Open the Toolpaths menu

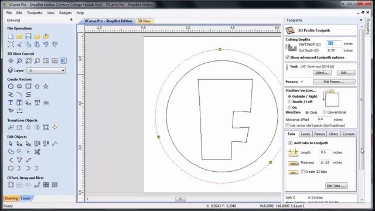35,13
